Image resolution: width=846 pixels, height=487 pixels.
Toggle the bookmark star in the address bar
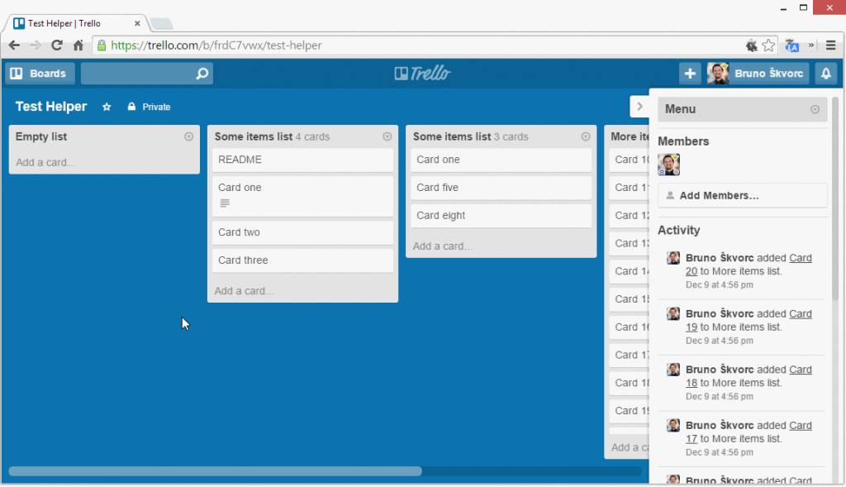[x=770, y=45]
